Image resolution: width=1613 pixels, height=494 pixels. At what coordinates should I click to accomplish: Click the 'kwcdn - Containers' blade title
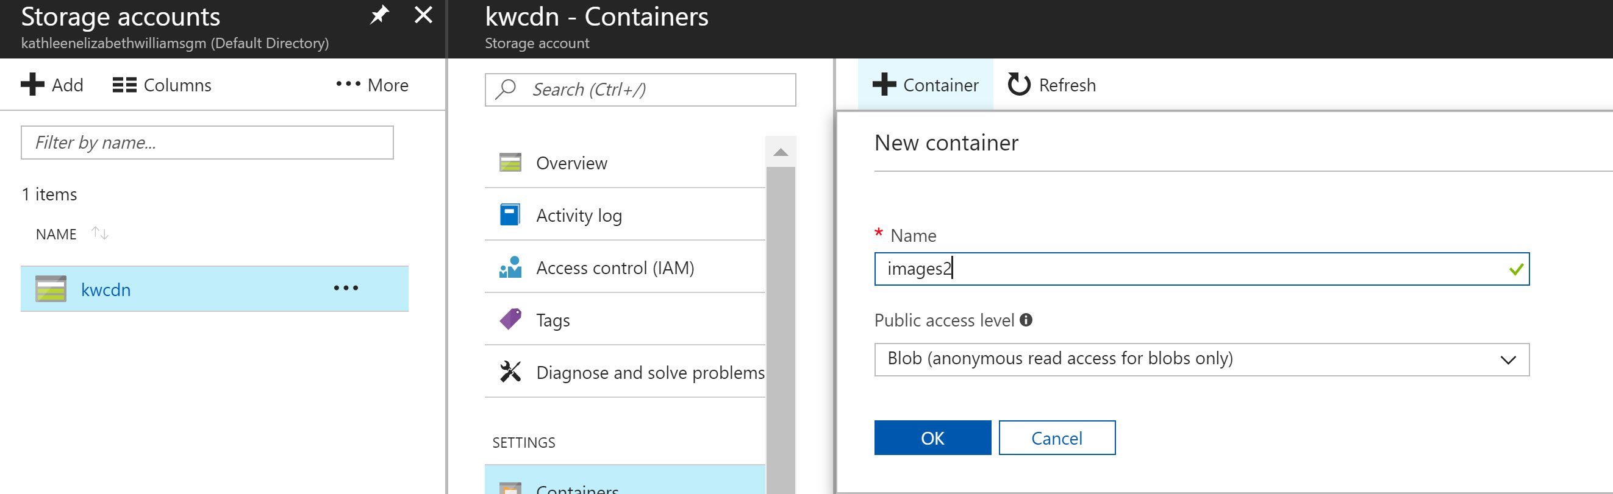coord(596,17)
